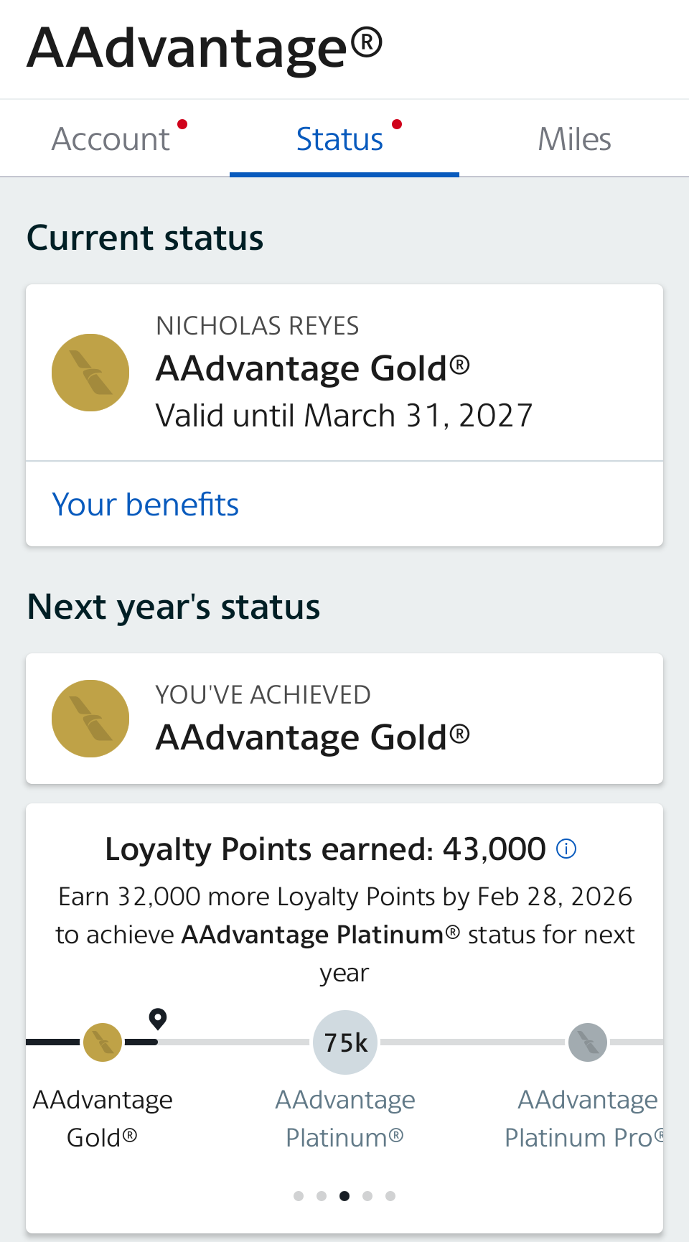
Task: Go to the second carousel page dot
Action: click(322, 1196)
